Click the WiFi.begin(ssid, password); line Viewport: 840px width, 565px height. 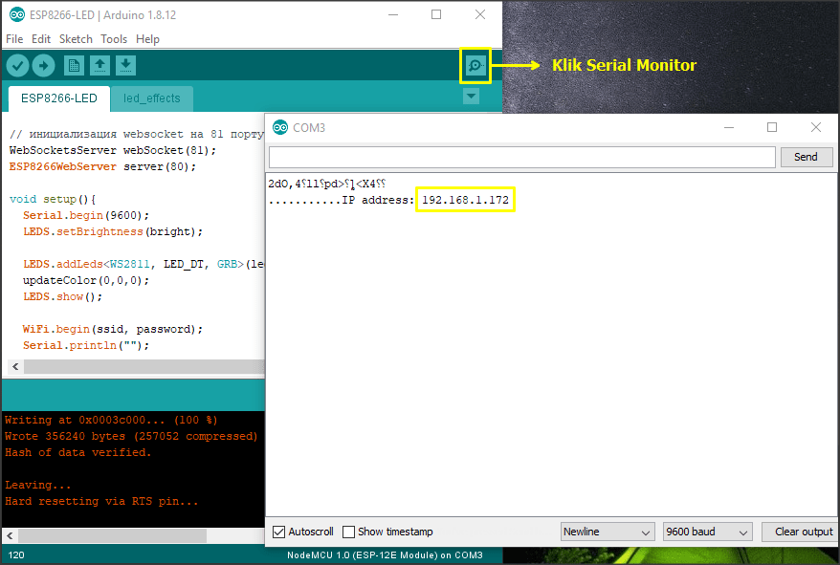pos(113,329)
